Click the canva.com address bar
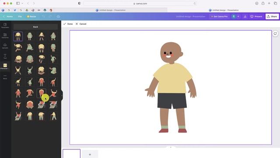This screenshot has width=280, height=158. [140, 4]
